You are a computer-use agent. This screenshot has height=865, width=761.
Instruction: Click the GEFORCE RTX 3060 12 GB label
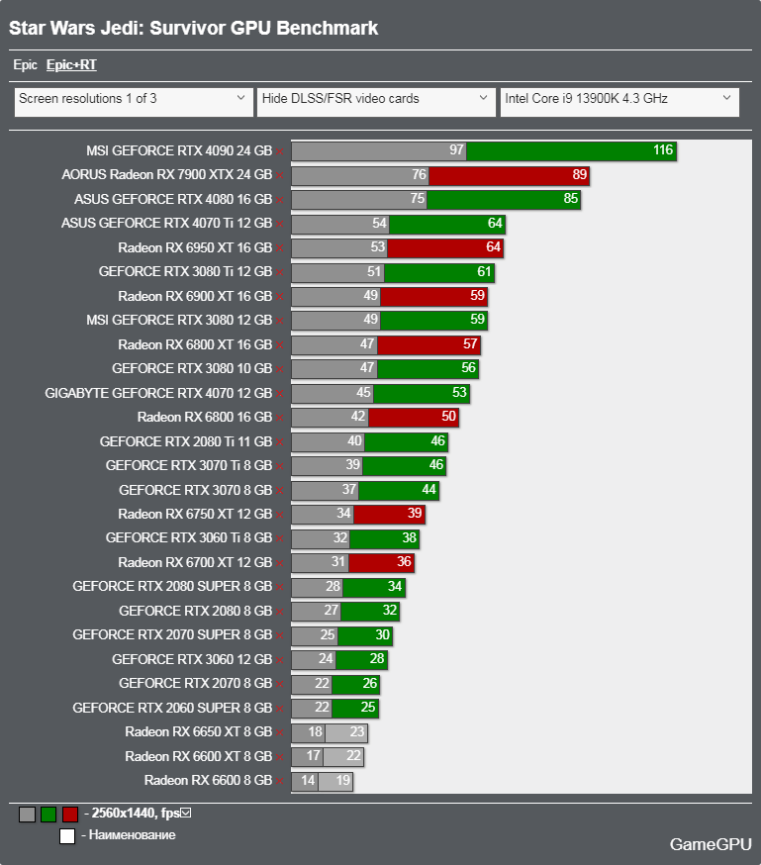(x=192, y=659)
